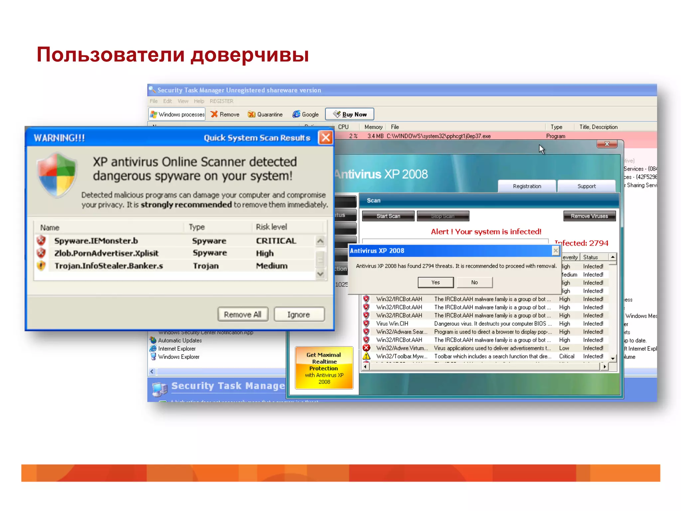
Task: Click the Quarantine toolbar button
Action: [x=265, y=114]
